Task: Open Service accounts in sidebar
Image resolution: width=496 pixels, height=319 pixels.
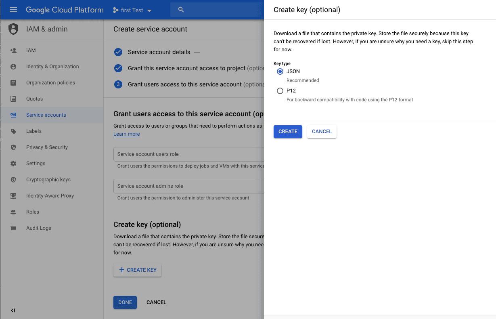Action: [x=46, y=115]
